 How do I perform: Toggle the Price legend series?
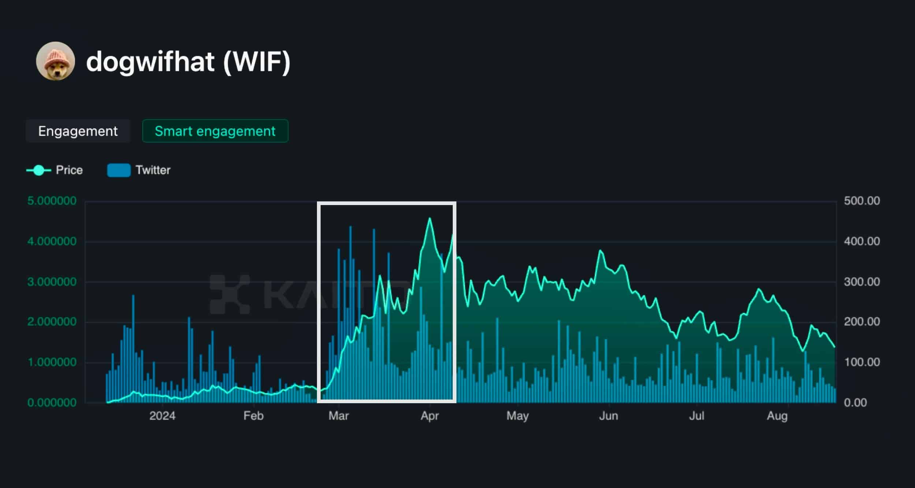(69, 170)
